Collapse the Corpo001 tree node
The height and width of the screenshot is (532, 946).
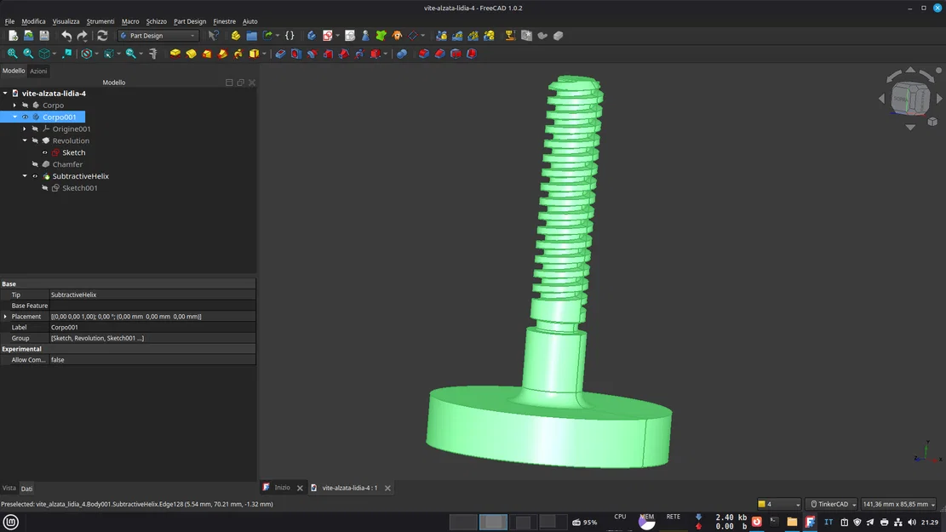tap(15, 117)
